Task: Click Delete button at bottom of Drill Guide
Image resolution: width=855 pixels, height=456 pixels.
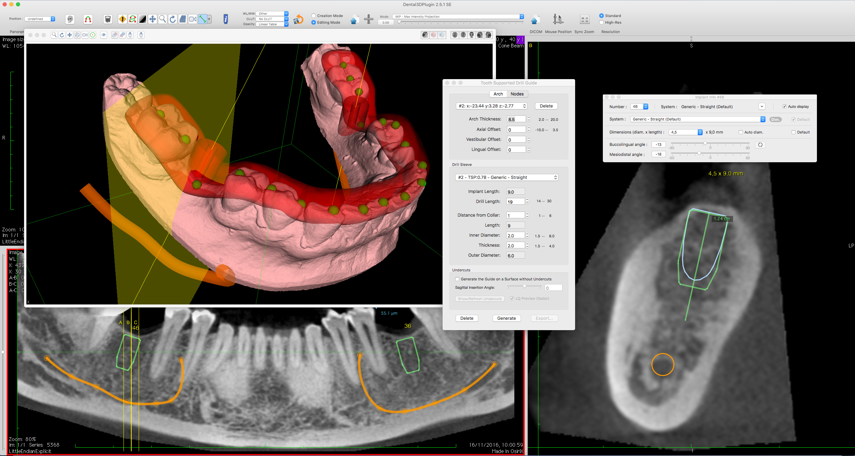Action: coord(467,318)
